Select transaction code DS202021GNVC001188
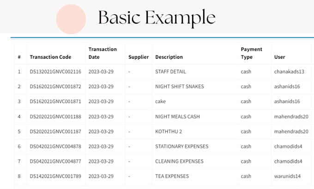The width and height of the screenshot is (314, 189). pyautogui.click(x=55, y=116)
